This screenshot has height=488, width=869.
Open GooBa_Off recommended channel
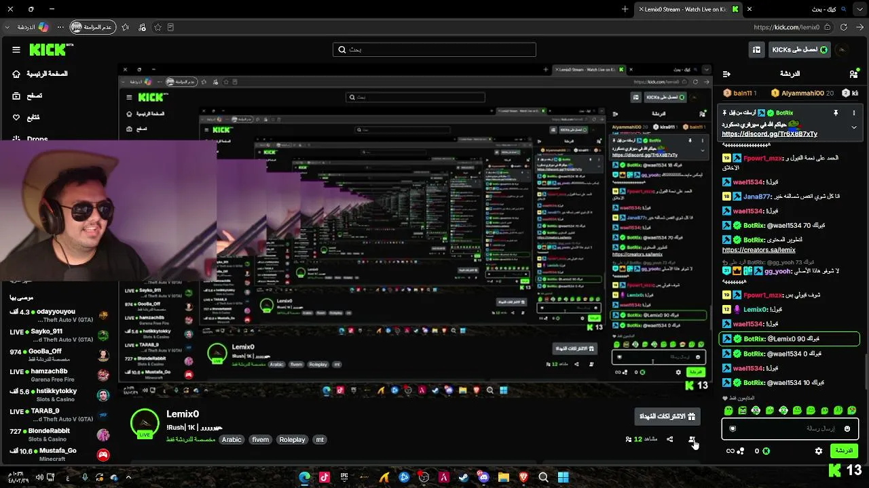click(x=60, y=355)
